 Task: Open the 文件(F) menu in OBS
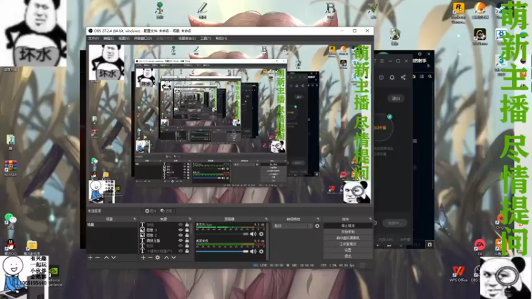(x=93, y=39)
